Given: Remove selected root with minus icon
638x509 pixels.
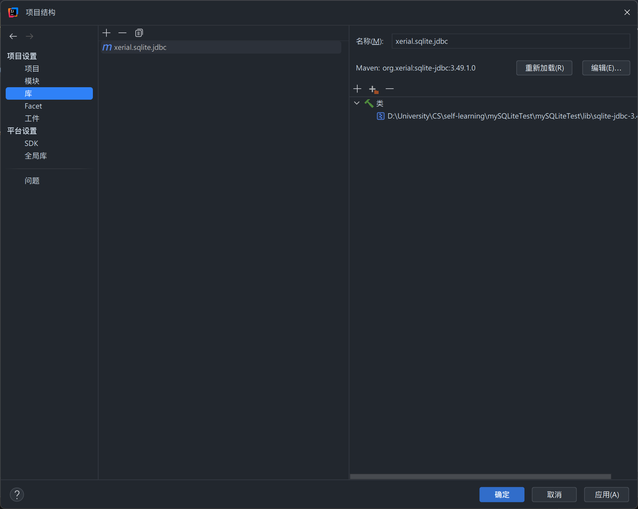Looking at the screenshot, I should pos(390,89).
